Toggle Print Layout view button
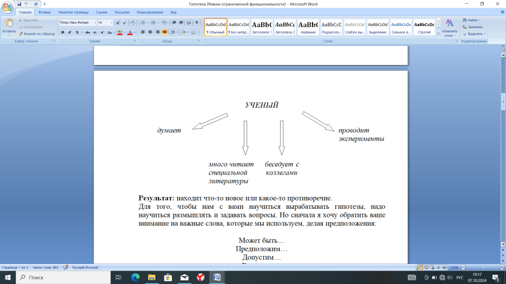This screenshot has width=506, height=284. pos(421,268)
